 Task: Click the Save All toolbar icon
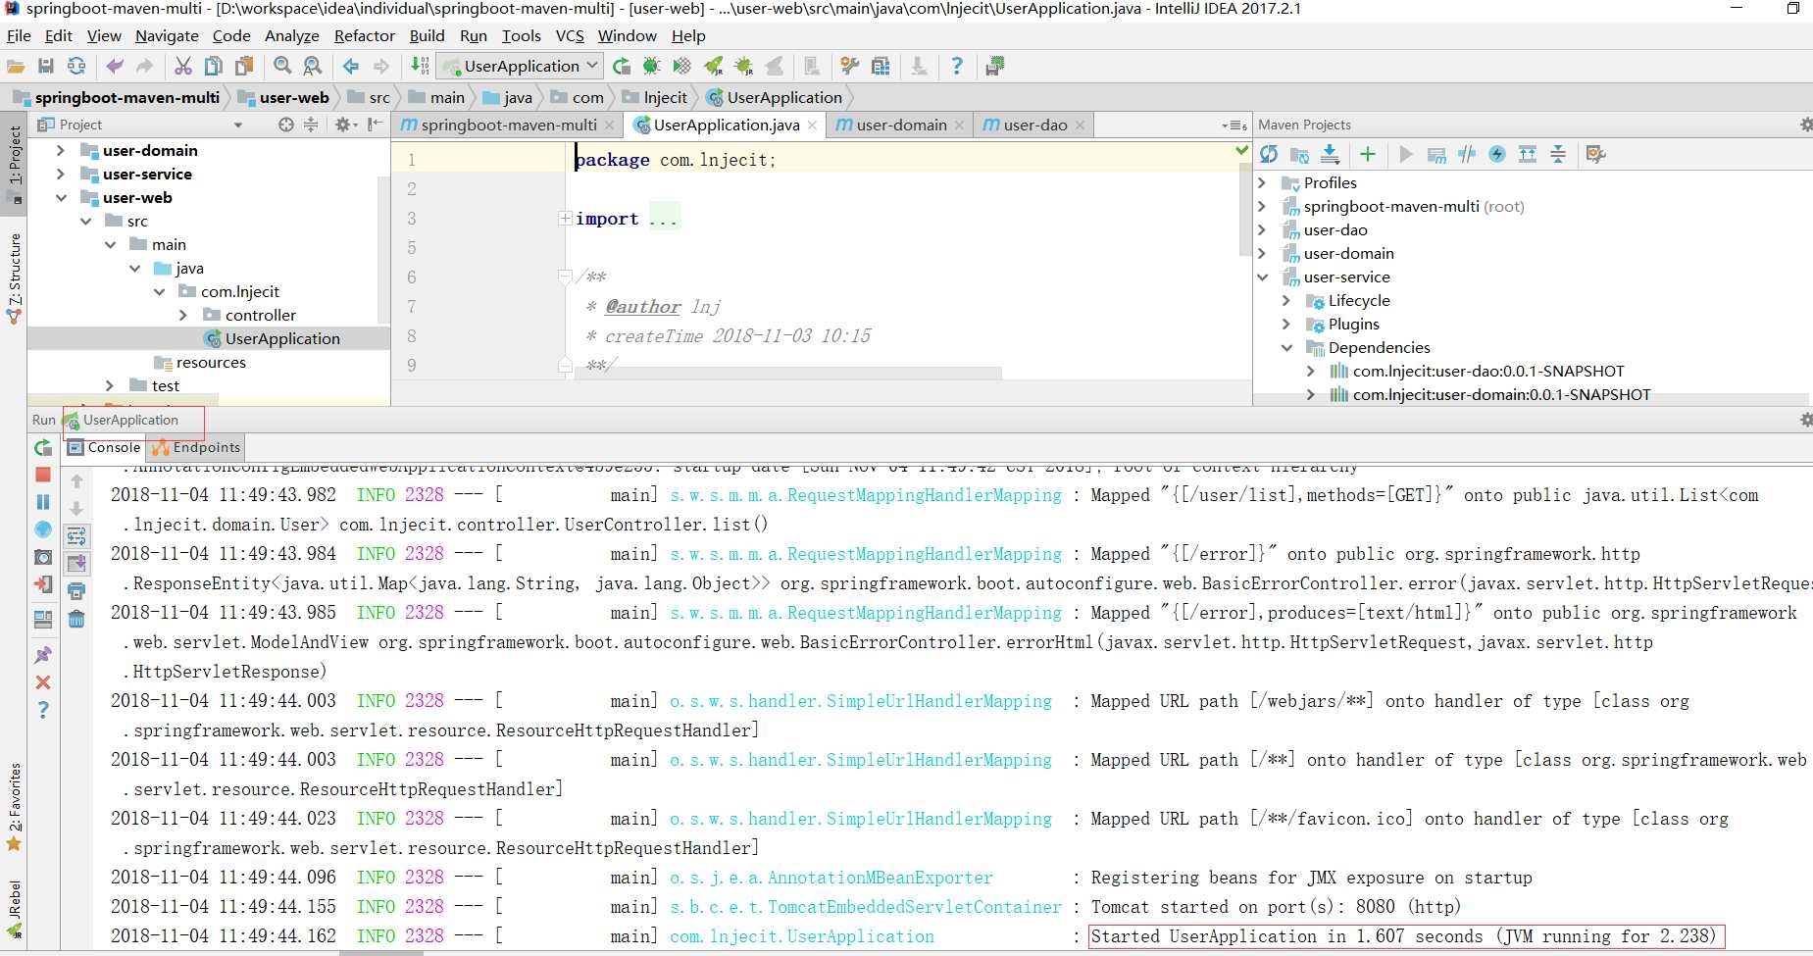pyautogui.click(x=46, y=66)
